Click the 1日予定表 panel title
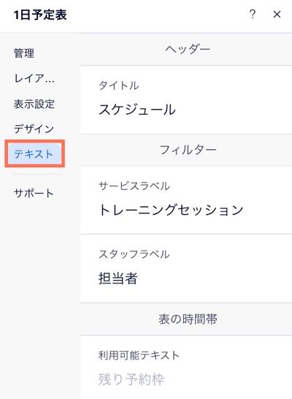 (x=40, y=15)
